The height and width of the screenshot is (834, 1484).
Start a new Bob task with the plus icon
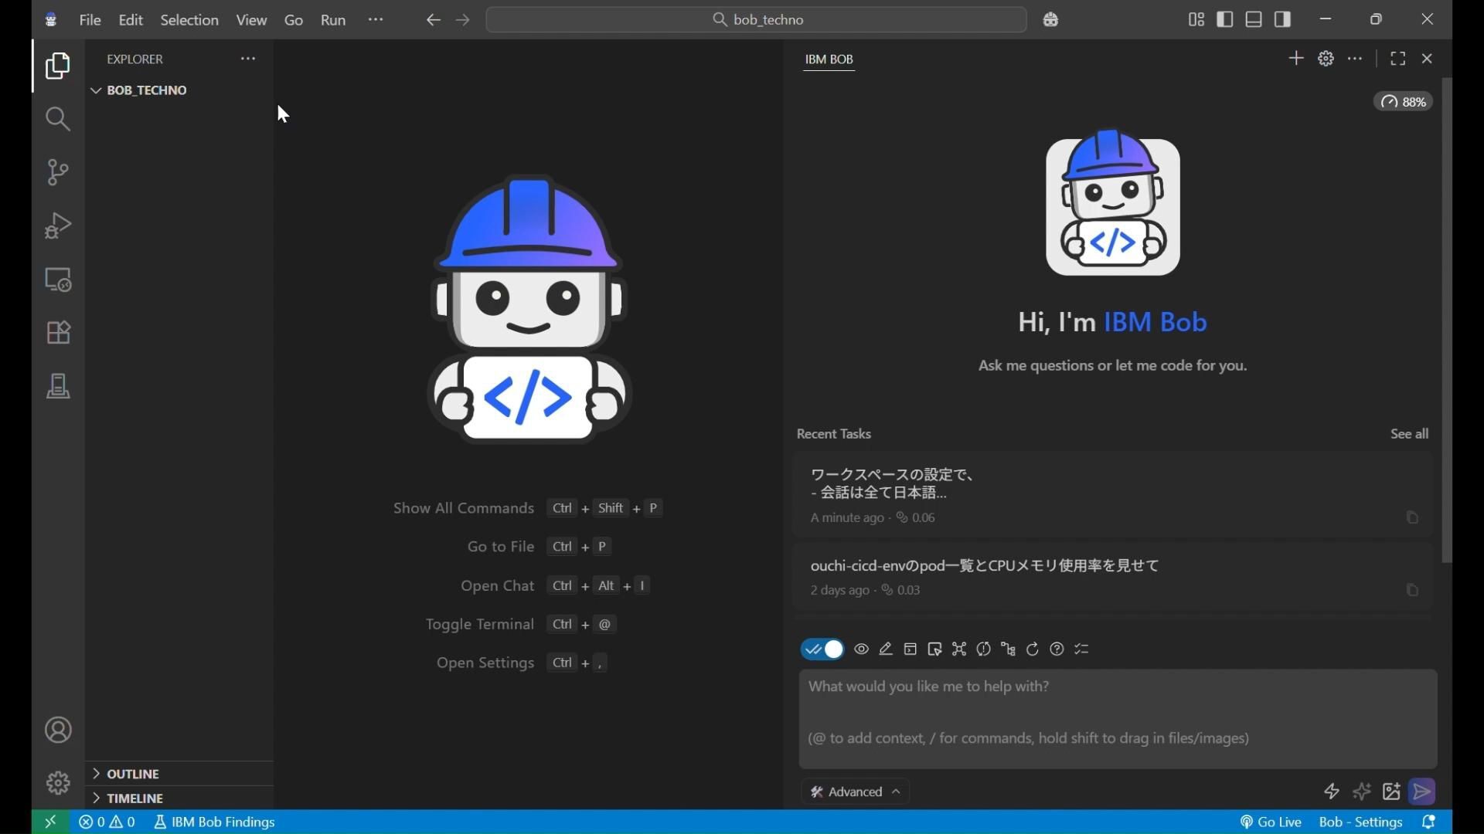coord(1296,59)
